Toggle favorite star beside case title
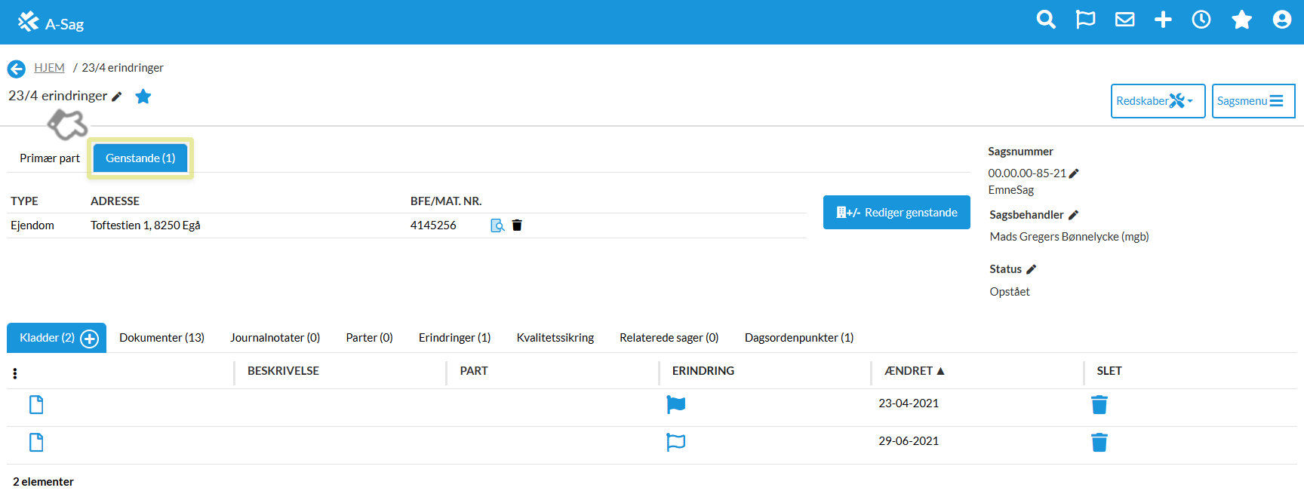 point(143,97)
